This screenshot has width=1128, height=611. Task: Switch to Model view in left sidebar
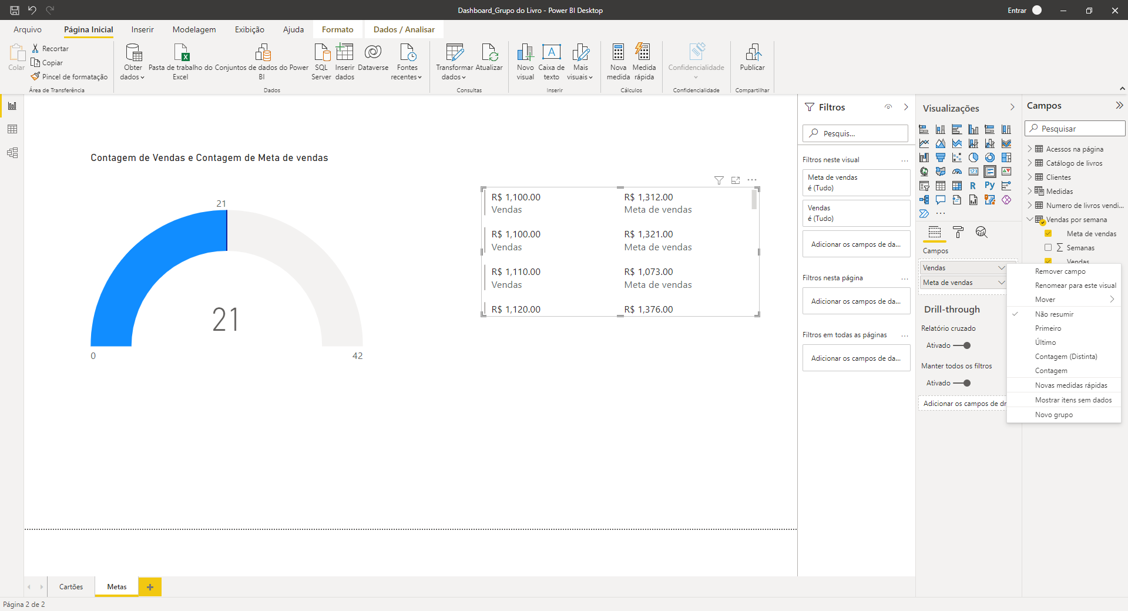point(12,153)
